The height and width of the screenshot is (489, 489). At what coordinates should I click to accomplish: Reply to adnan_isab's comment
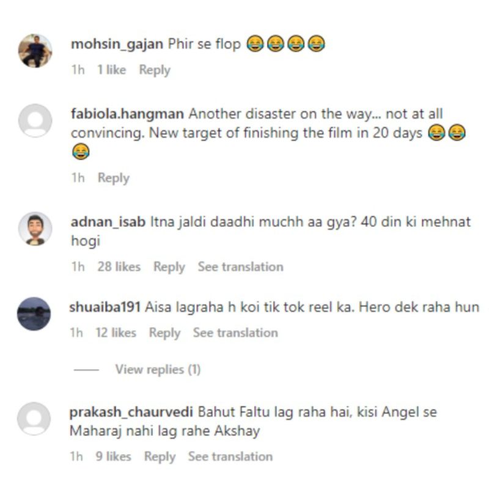[169, 267]
